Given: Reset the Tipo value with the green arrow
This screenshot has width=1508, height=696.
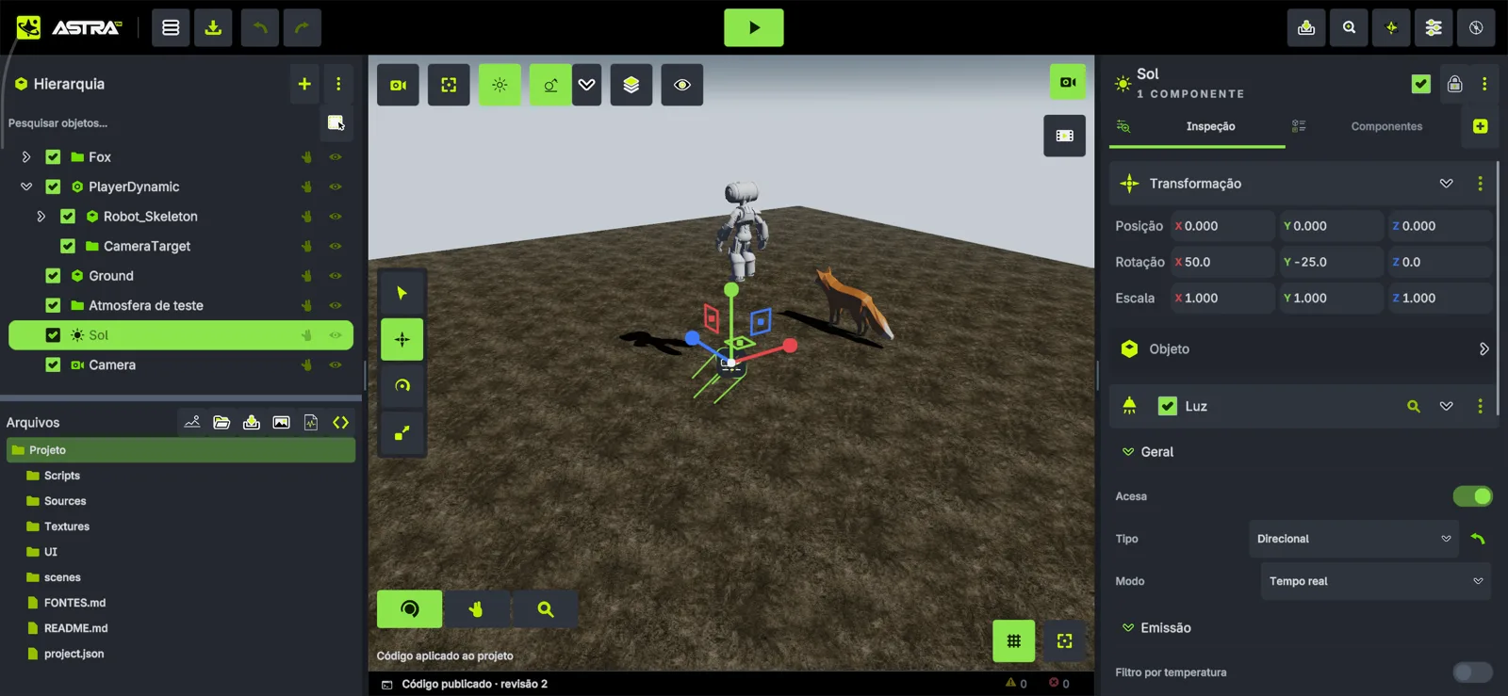Looking at the screenshot, I should pos(1477,539).
